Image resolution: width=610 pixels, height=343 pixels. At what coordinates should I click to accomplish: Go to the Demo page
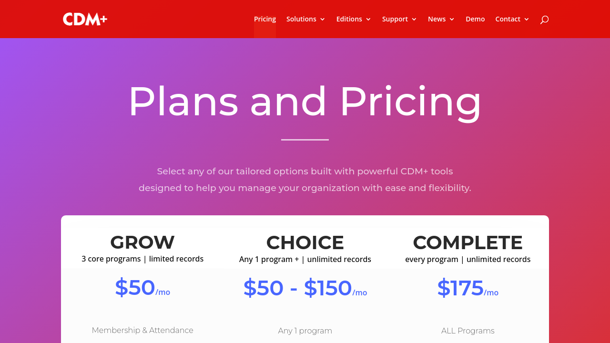475,19
